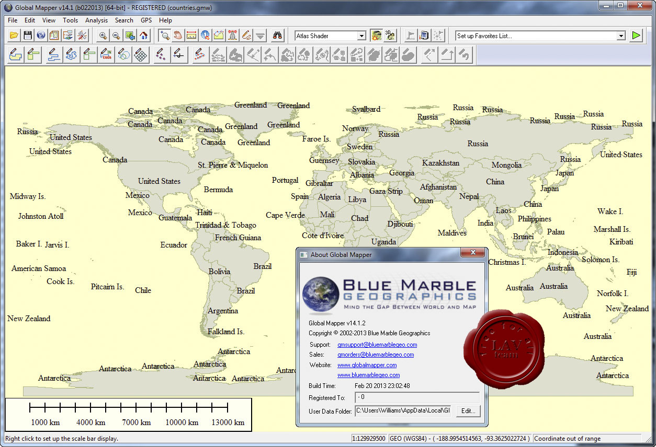Click the Coordinate out of range text

click(567, 439)
